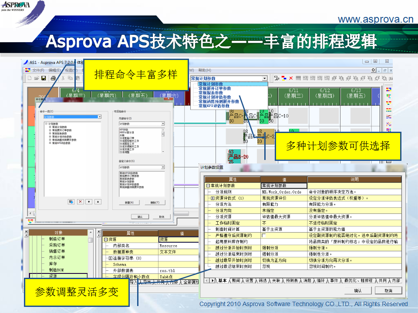Click the Copy toolbar icon

70,78
